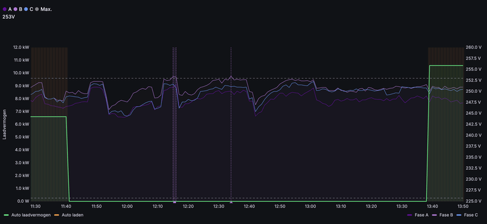The width and height of the screenshot is (487, 224).
Task: Click the 13:40 time axis label
Action: 432,206
